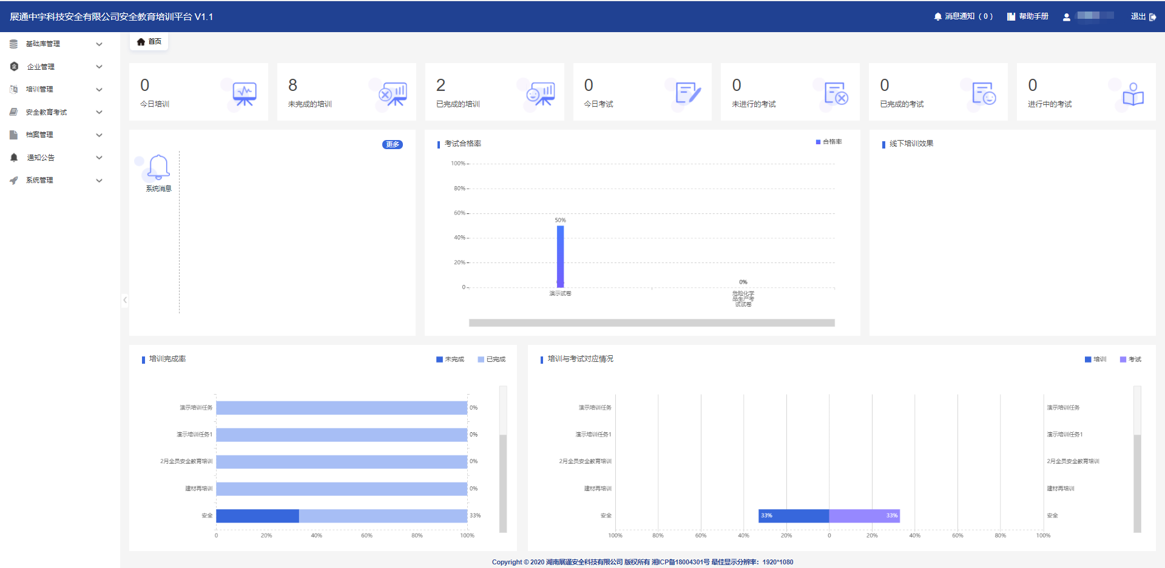Click the 建材再培训 bar in 培训完成率

tap(342, 489)
